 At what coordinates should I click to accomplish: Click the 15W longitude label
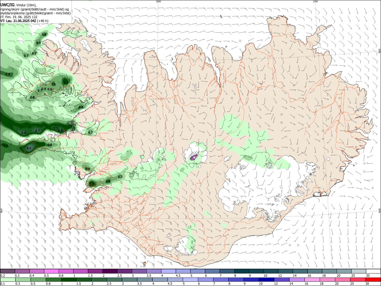(315, 1)
